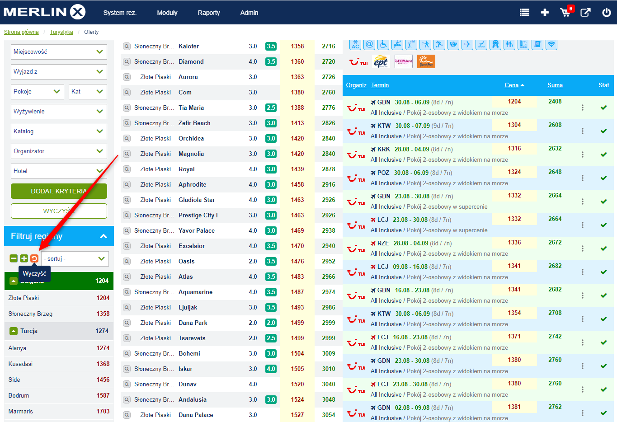This screenshot has height=422, width=617.
Task: Click the orange Wyczyść reset icon
Action: (x=34, y=258)
